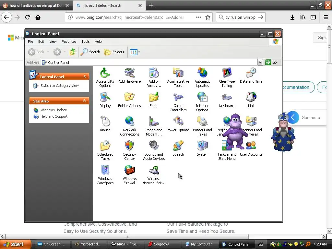Image resolution: width=332 pixels, height=249 pixels.
Task: Open Windows CardSpace icon
Action: (105, 175)
